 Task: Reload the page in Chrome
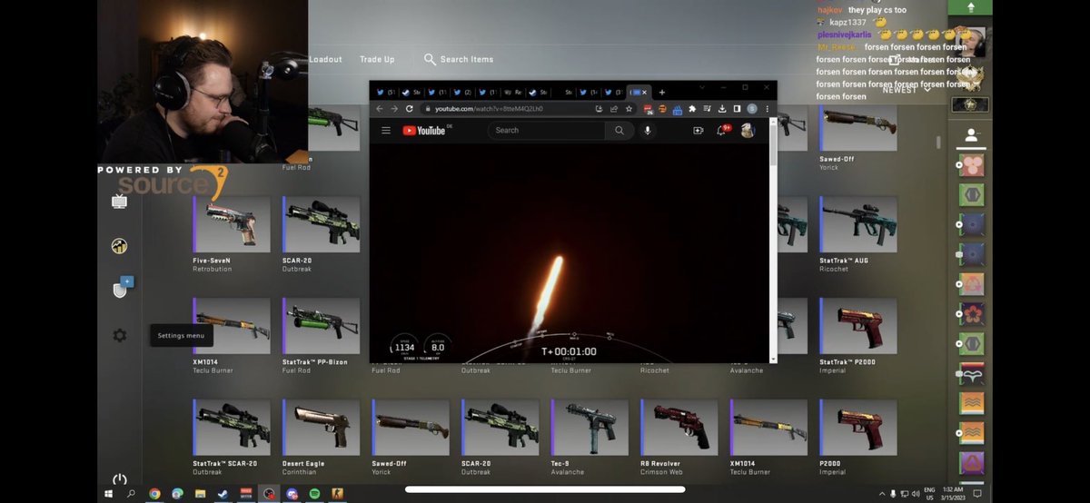(x=409, y=109)
